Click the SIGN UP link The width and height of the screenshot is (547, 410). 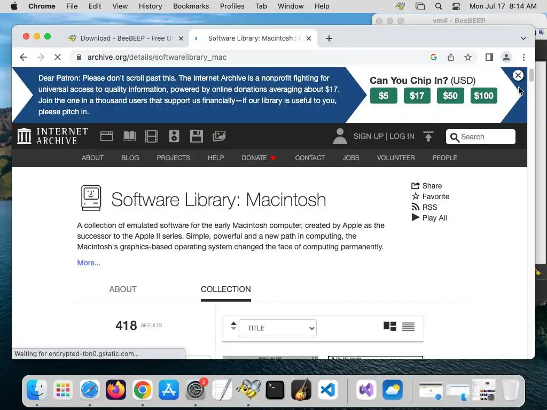coord(369,136)
